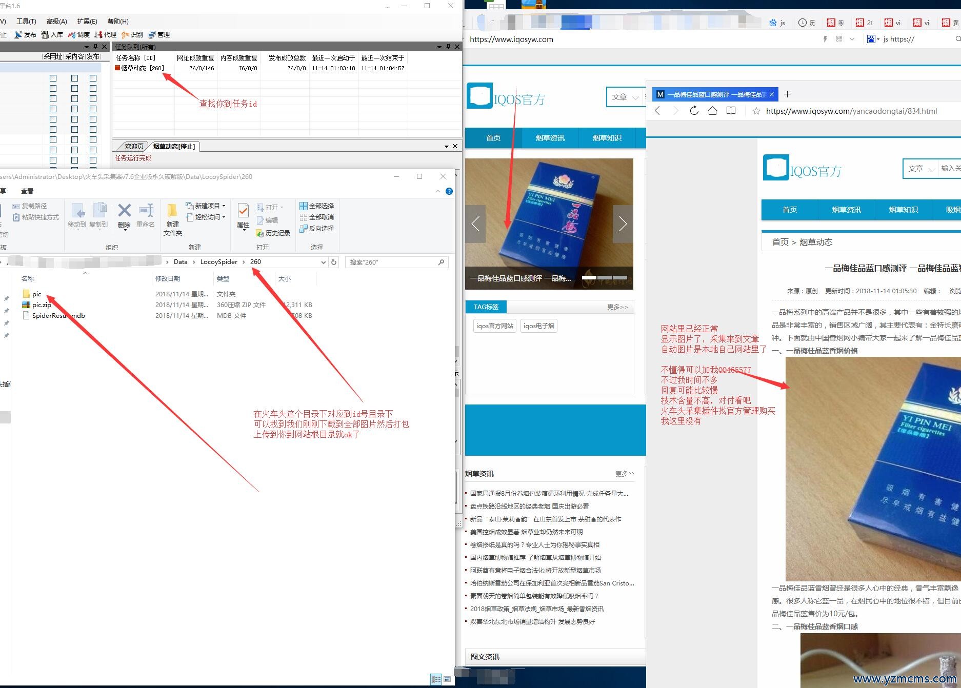Tick the third 采网址 checkbox row
961x688 pixels.
53,99
